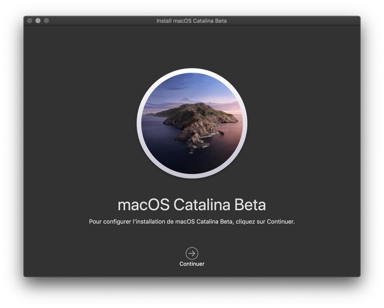
Task: Click the Continuer label under the arrow
Action: (x=192, y=264)
